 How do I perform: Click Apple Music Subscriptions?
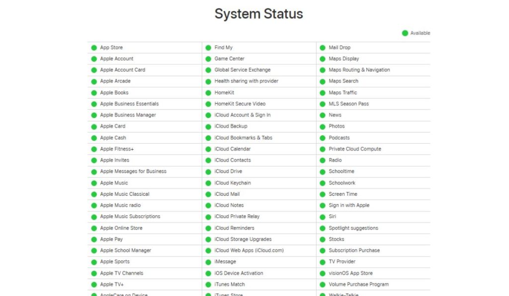(130, 216)
